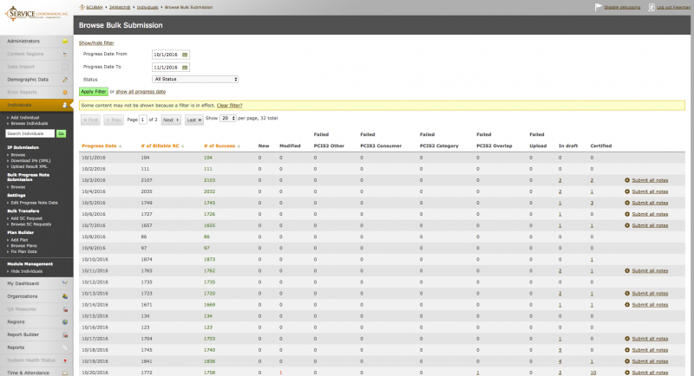Image resolution: width=694 pixels, height=376 pixels.
Task: Click the Apply Filter button
Action: [x=94, y=92]
